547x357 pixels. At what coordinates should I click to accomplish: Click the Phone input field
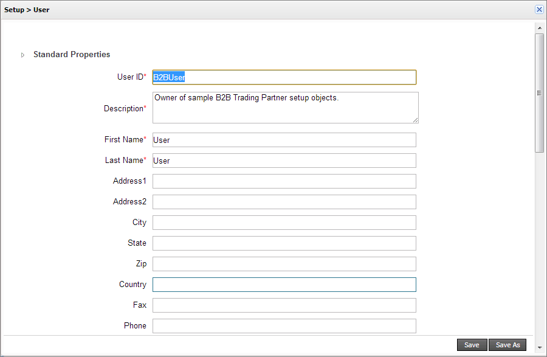click(x=284, y=326)
